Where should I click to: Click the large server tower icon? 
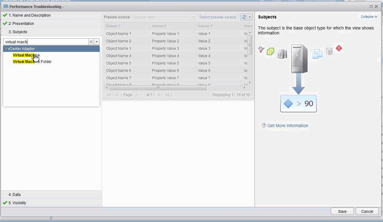(299, 59)
